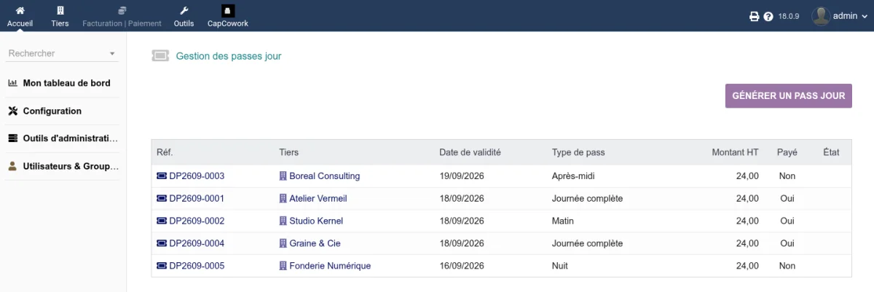Click ticket icon of DP2609-0005
The width and height of the screenshot is (874, 292).
[x=162, y=266]
